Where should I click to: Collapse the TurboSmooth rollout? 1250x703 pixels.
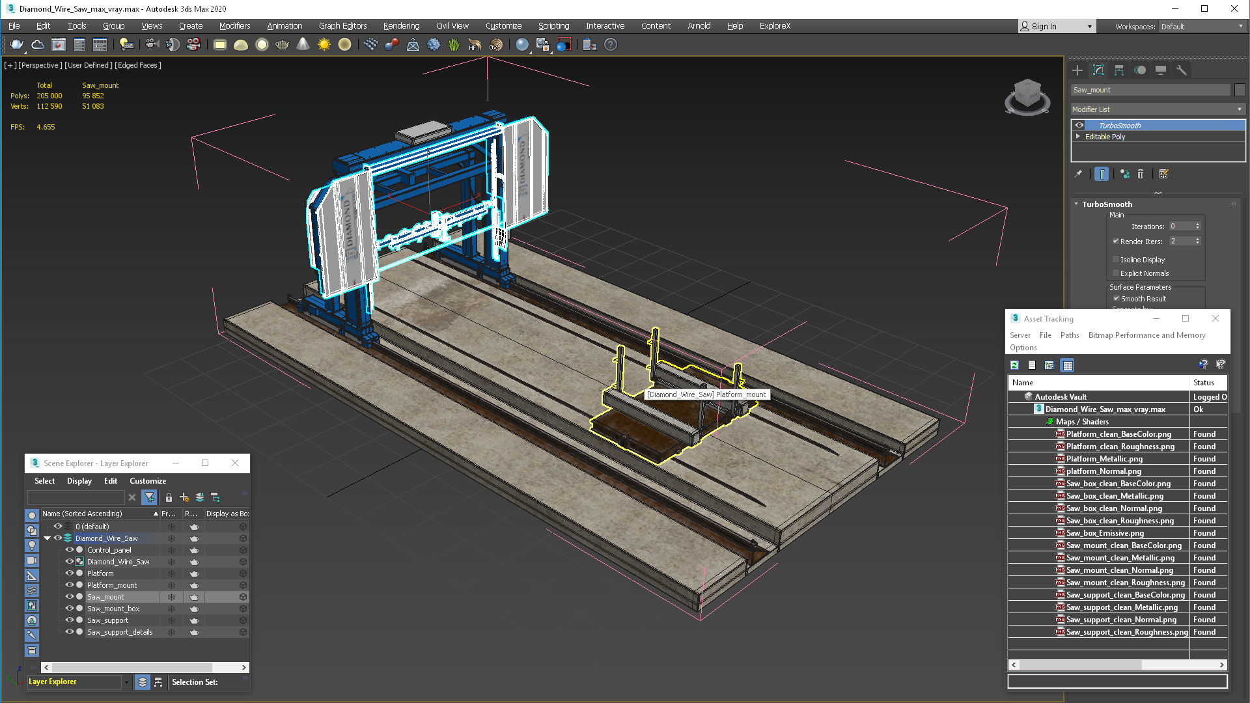click(x=1076, y=204)
